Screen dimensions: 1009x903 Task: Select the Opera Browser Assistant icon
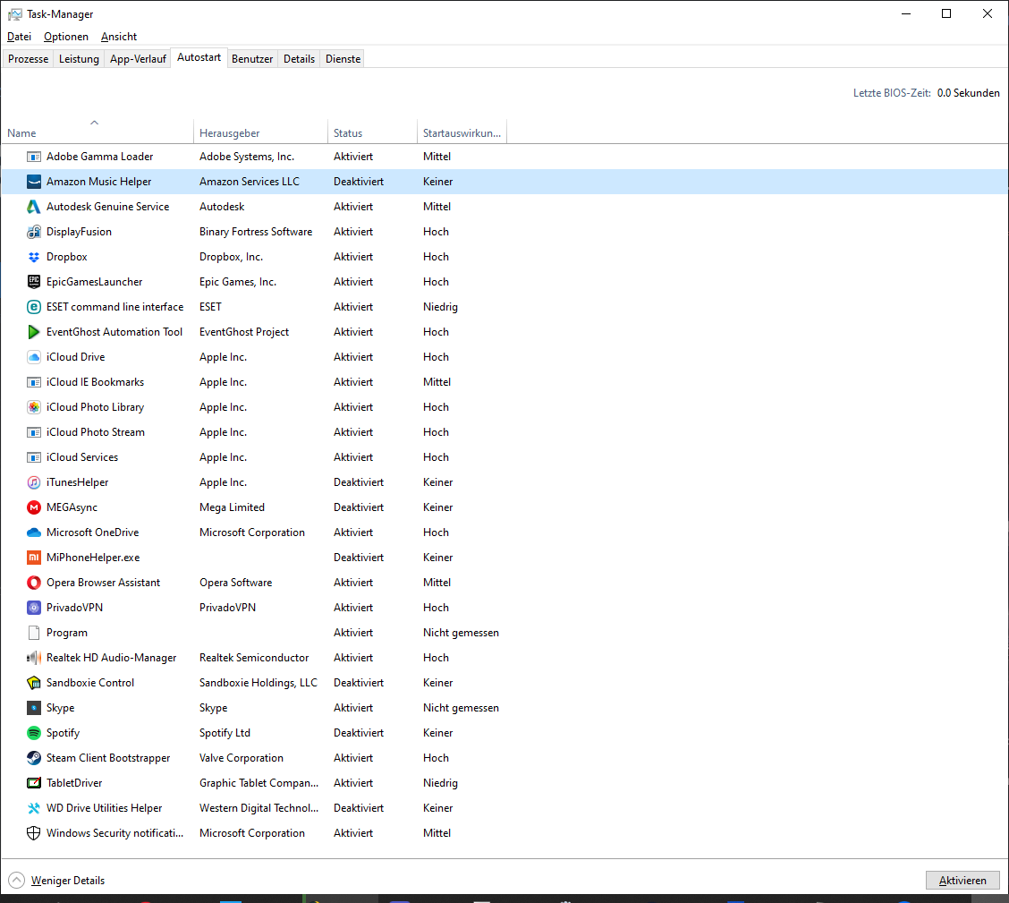coord(33,584)
